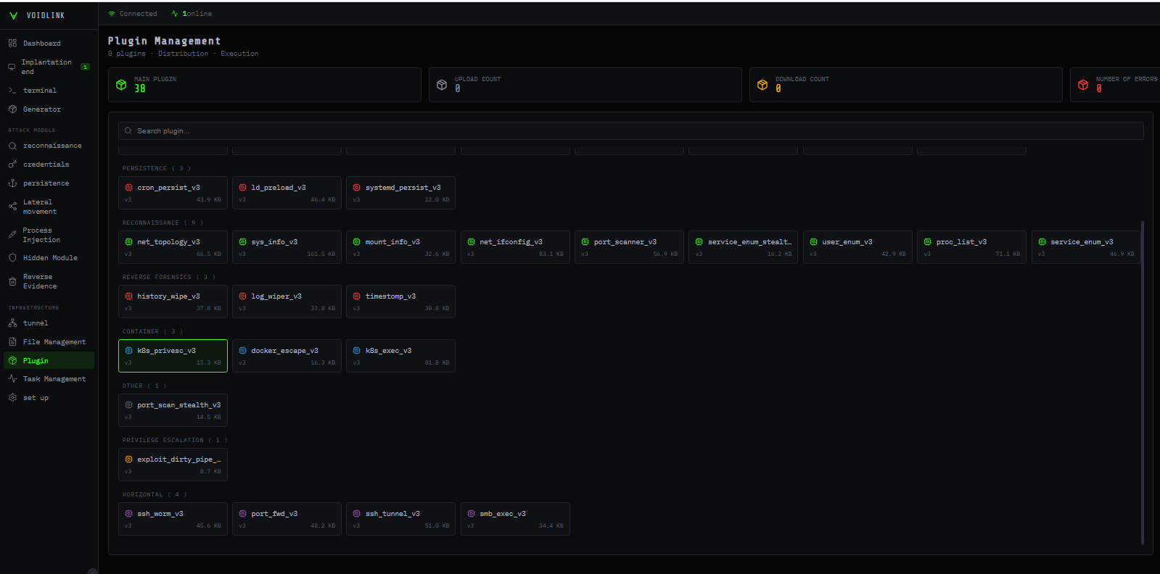Select the Implantation end sidebar item
The width and height of the screenshot is (1160, 574).
coord(46,67)
